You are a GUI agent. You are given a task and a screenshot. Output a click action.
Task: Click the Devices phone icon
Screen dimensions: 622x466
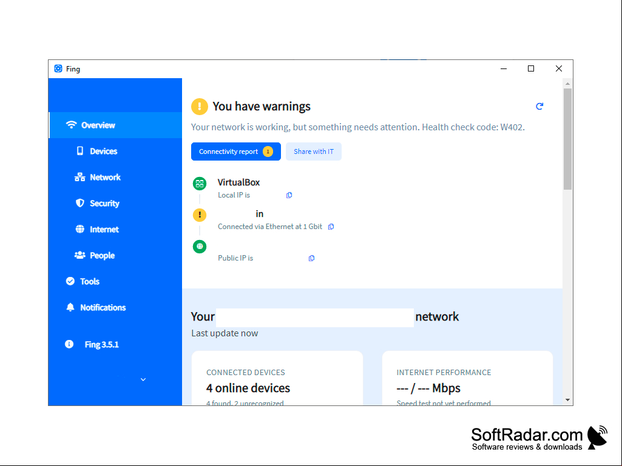click(x=80, y=151)
